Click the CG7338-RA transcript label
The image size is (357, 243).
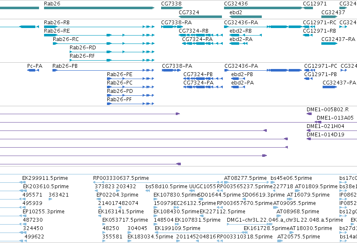[176, 23]
